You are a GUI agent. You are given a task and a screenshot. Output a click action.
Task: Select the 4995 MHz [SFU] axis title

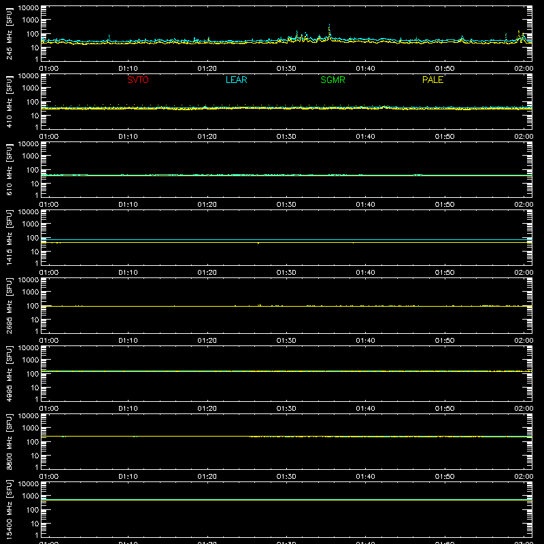(9, 374)
